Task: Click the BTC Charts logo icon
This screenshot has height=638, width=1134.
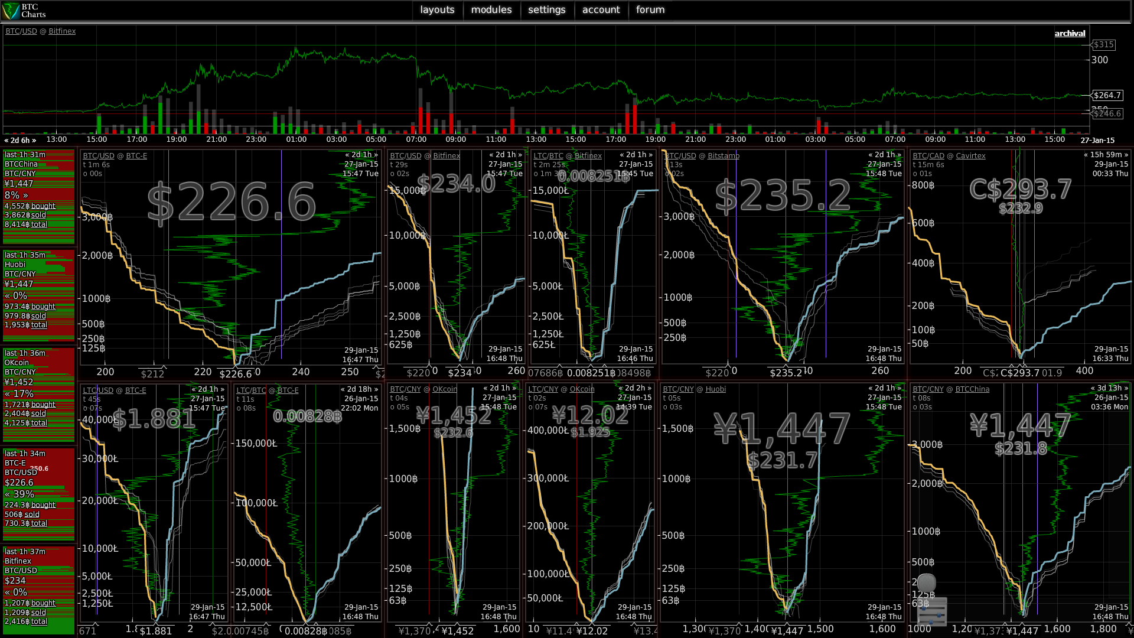Action: 11,11
